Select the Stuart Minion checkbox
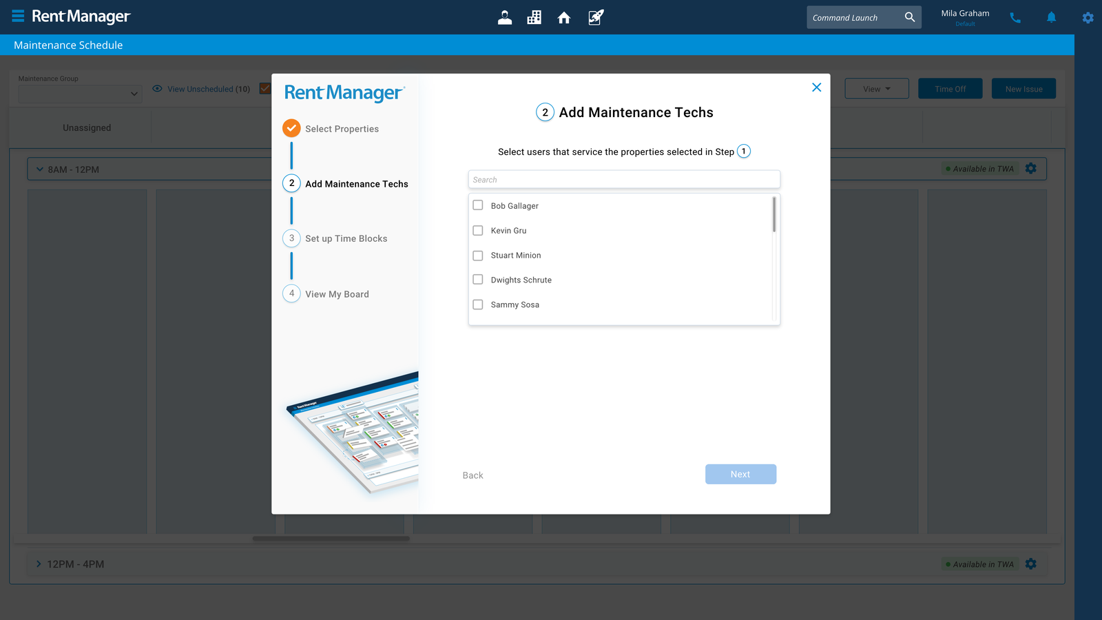The width and height of the screenshot is (1102, 620). 478,255
